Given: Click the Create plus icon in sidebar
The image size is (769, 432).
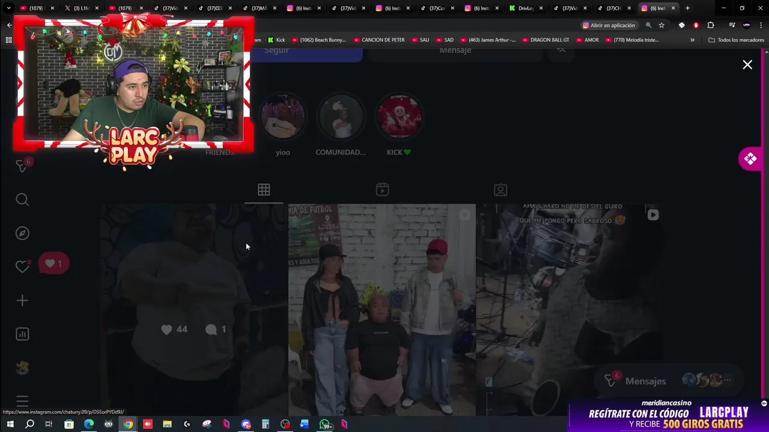Looking at the screenshot, I should 22,301.
